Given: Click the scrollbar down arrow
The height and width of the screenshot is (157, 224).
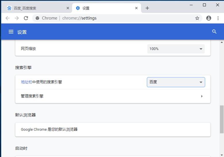Looking at the screenshot, I should coord(222,155).
